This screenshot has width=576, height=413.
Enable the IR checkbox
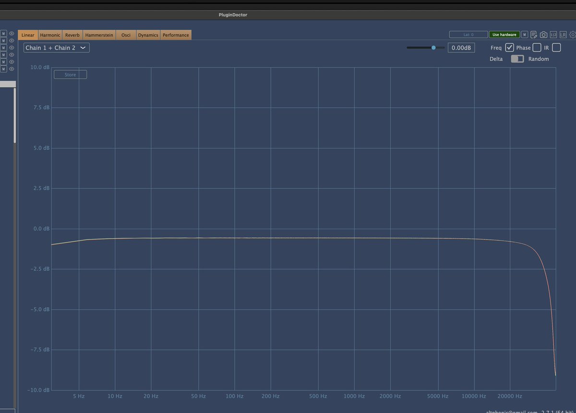pyautogui.click(x=556, y=48)
